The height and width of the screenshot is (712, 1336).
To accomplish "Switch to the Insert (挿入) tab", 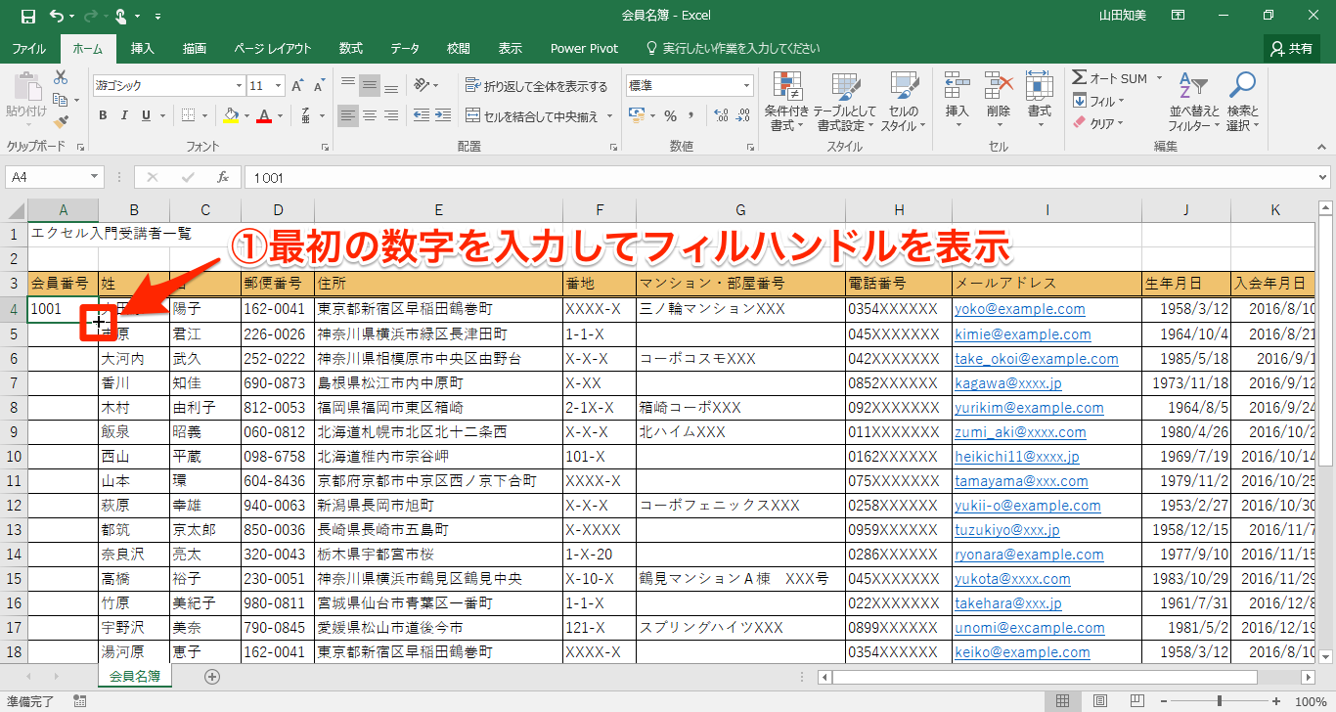I will [x=143, y=48].
